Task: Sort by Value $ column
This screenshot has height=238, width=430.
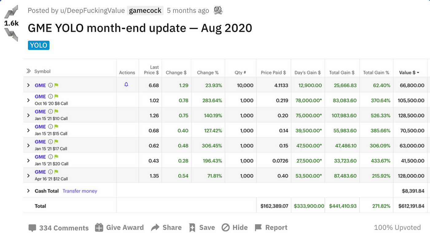Action: 409,73
